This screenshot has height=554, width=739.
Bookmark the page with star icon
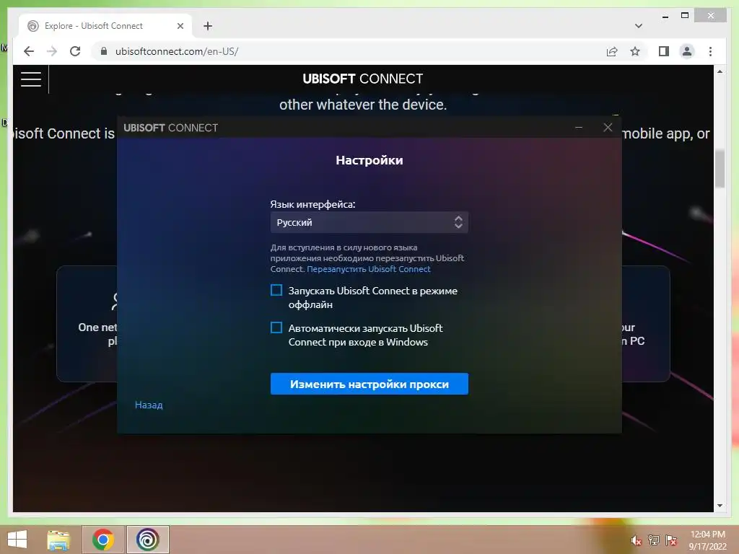(x=635, y=51)
